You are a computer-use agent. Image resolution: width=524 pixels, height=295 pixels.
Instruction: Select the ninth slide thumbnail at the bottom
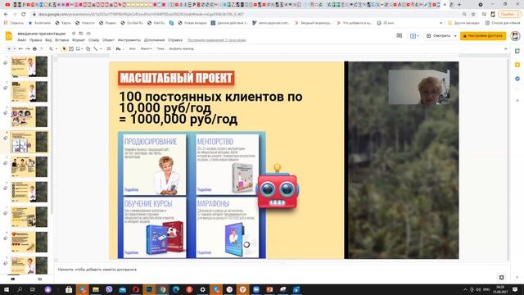(x=29, y=265)
